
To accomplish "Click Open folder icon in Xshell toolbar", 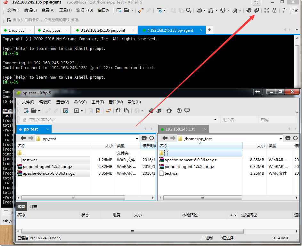I will pos(127,10).
